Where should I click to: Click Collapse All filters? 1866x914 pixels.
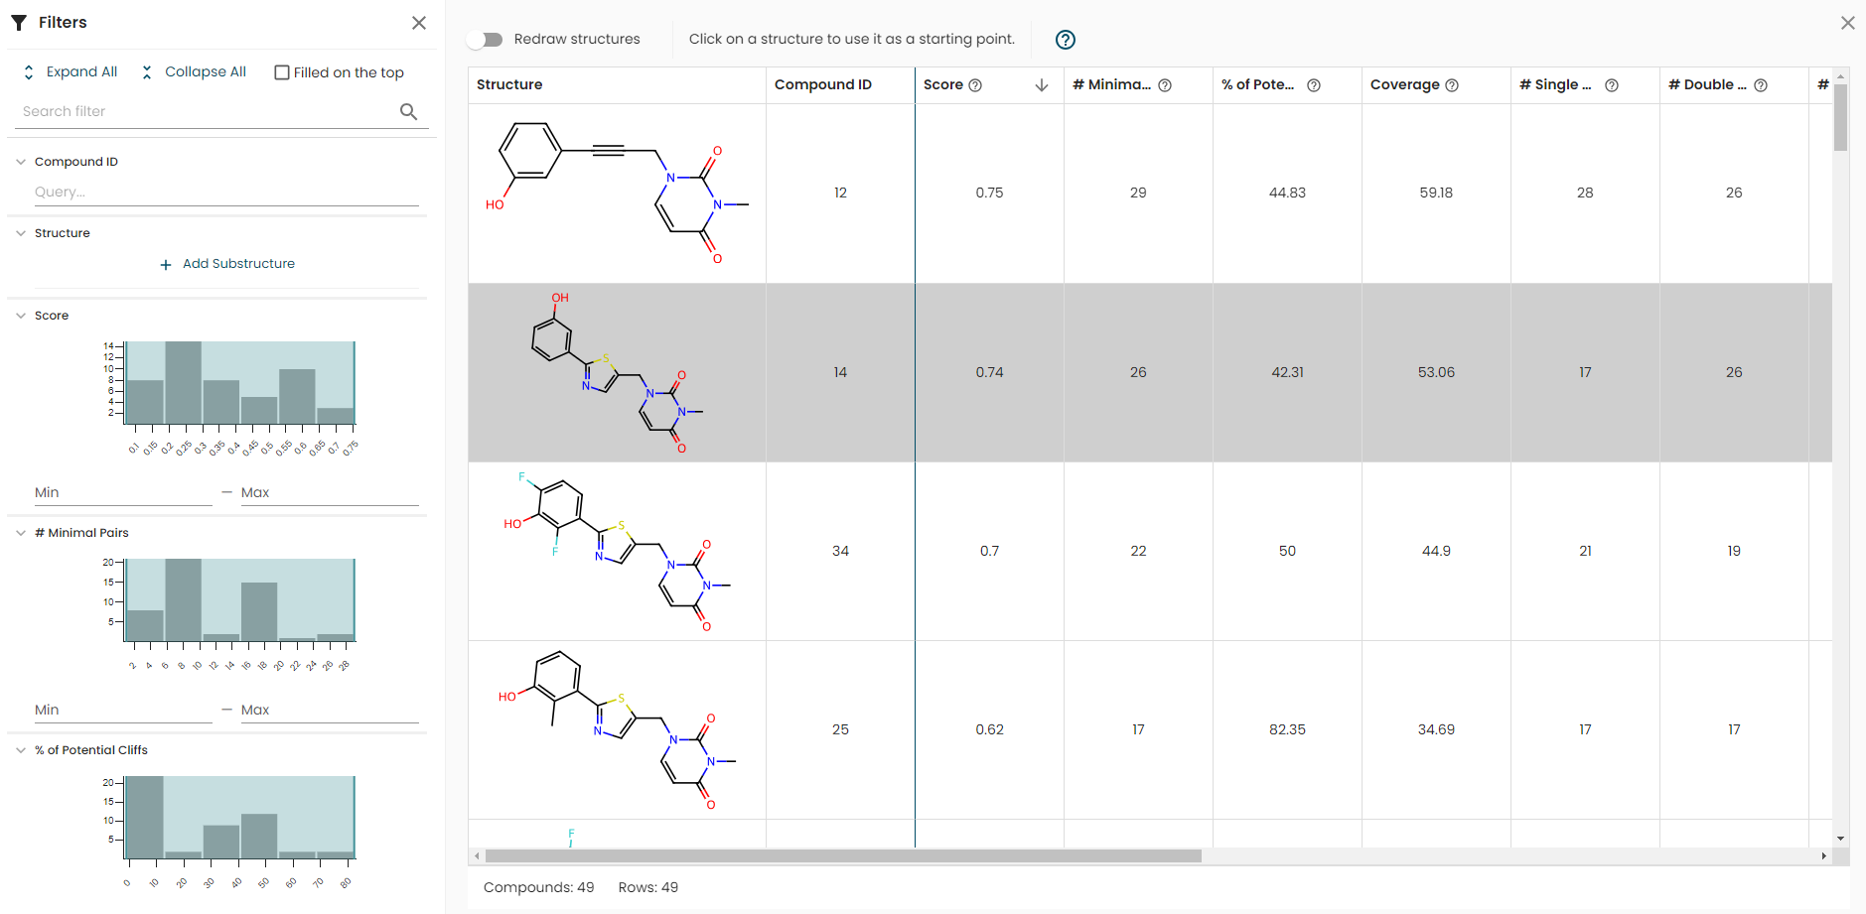point(194,71)
